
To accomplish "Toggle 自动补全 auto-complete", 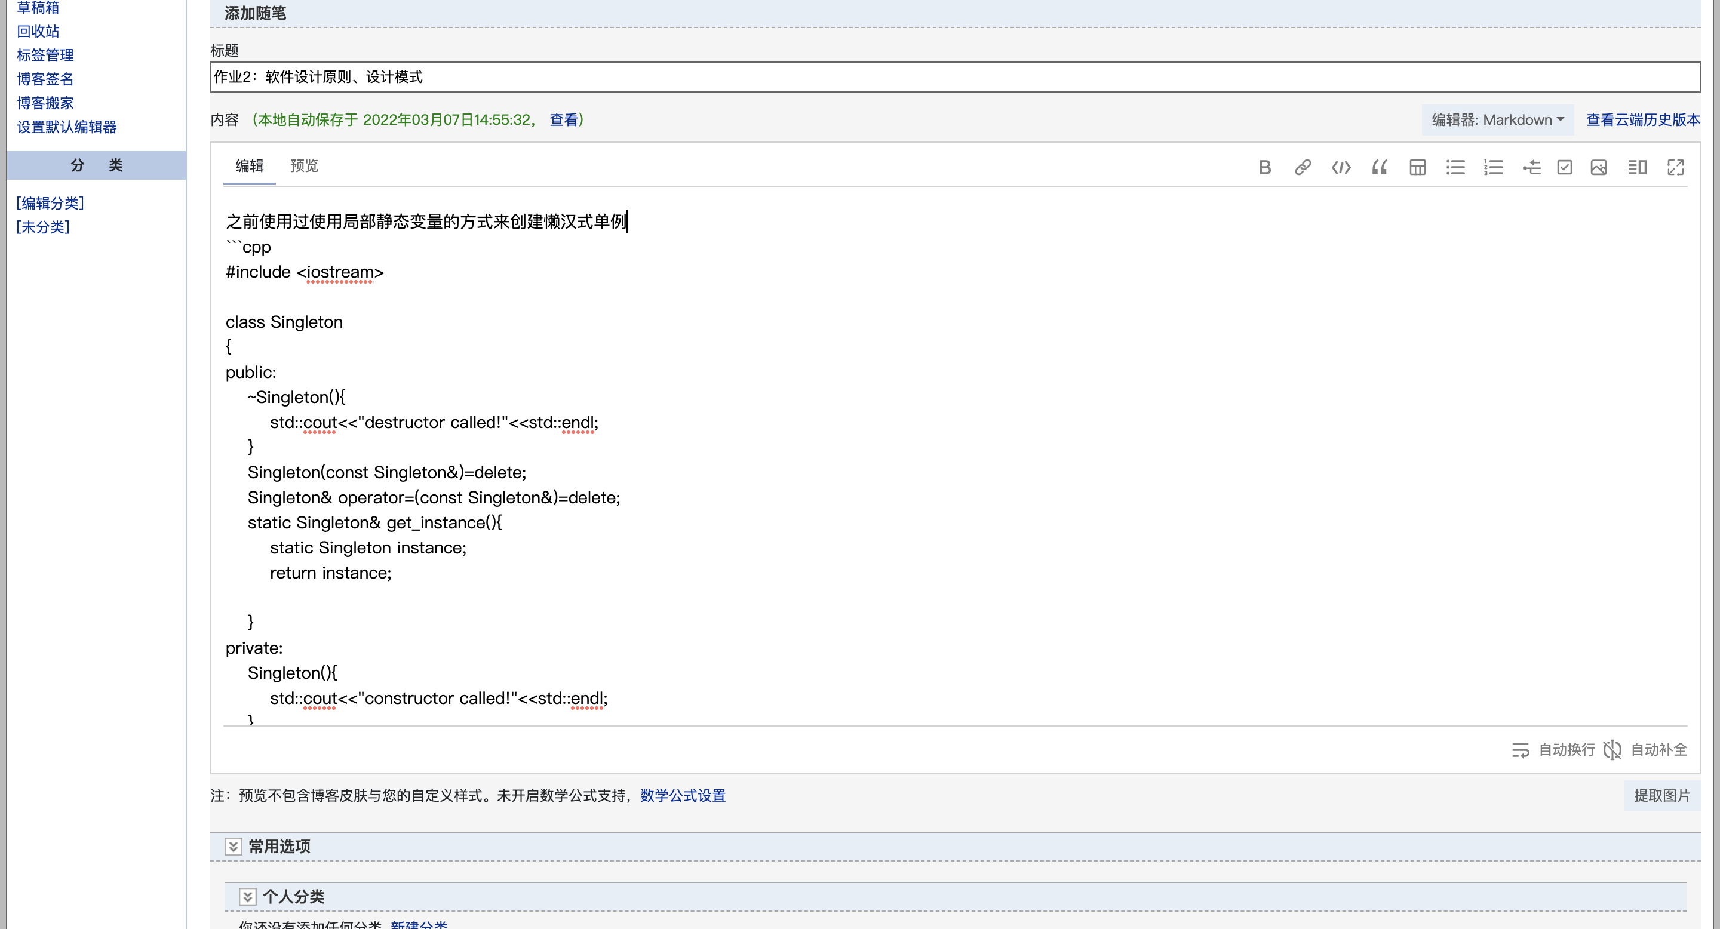I will pos(1645,749).
